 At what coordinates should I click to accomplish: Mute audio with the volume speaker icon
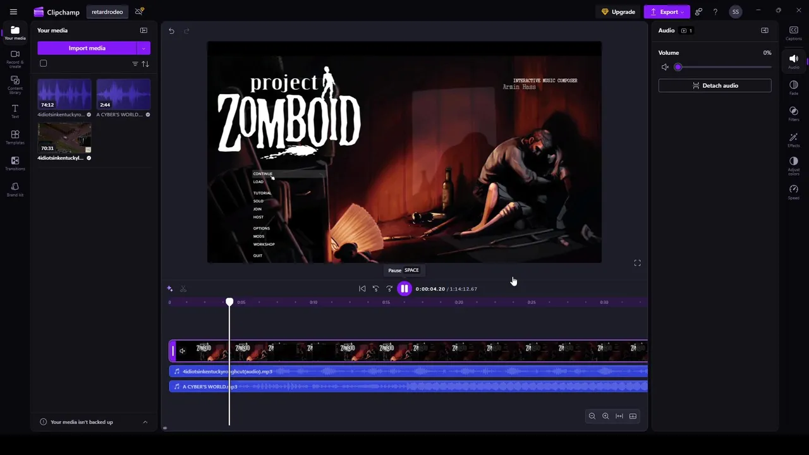pyautogui.click(x=665, y=67)
